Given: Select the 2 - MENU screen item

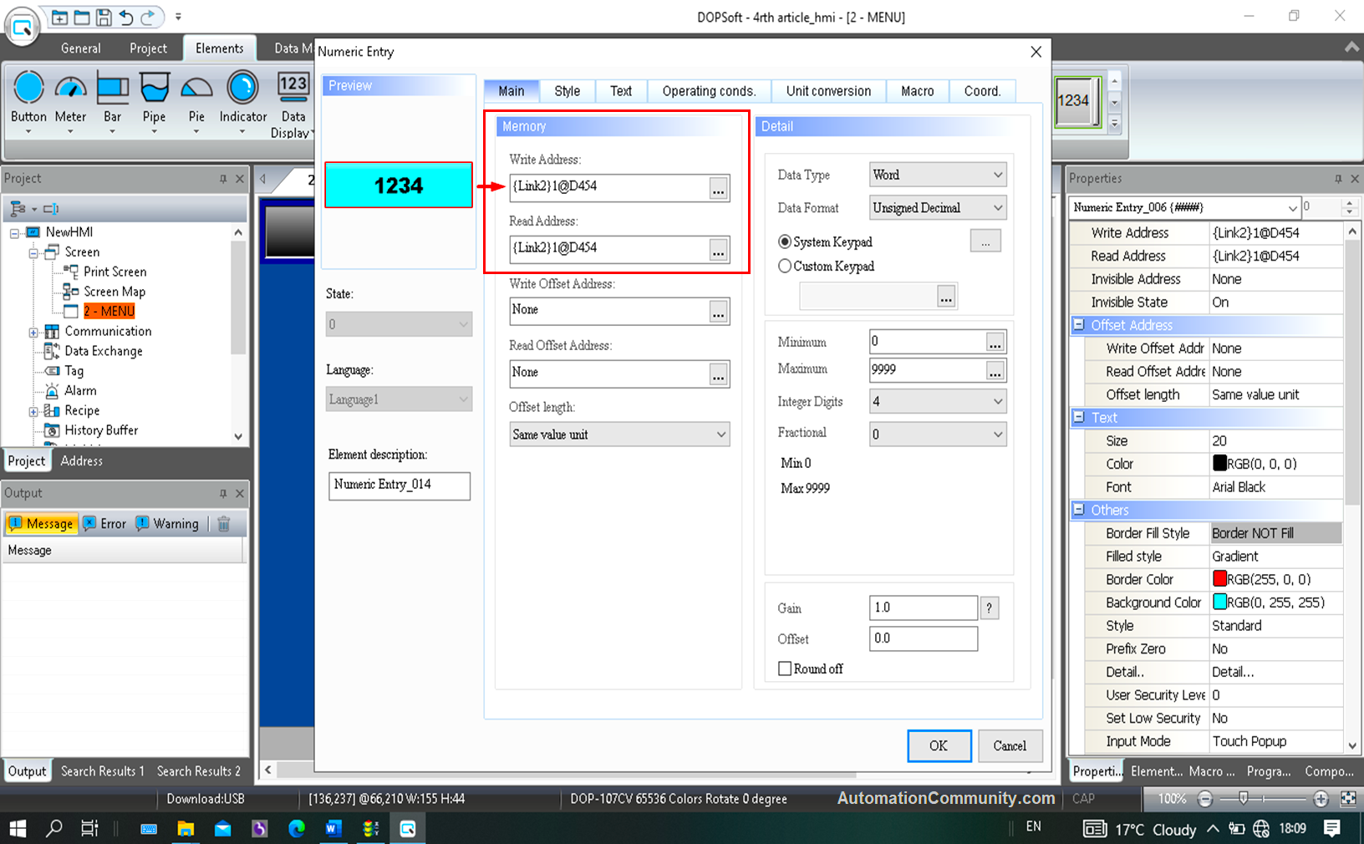Looking at the screenshot, I should [109, 310].
